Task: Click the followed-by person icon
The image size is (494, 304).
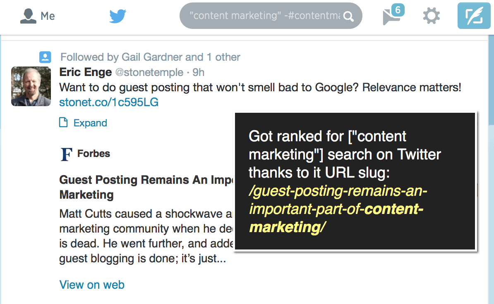Action: tap(45, 57)
